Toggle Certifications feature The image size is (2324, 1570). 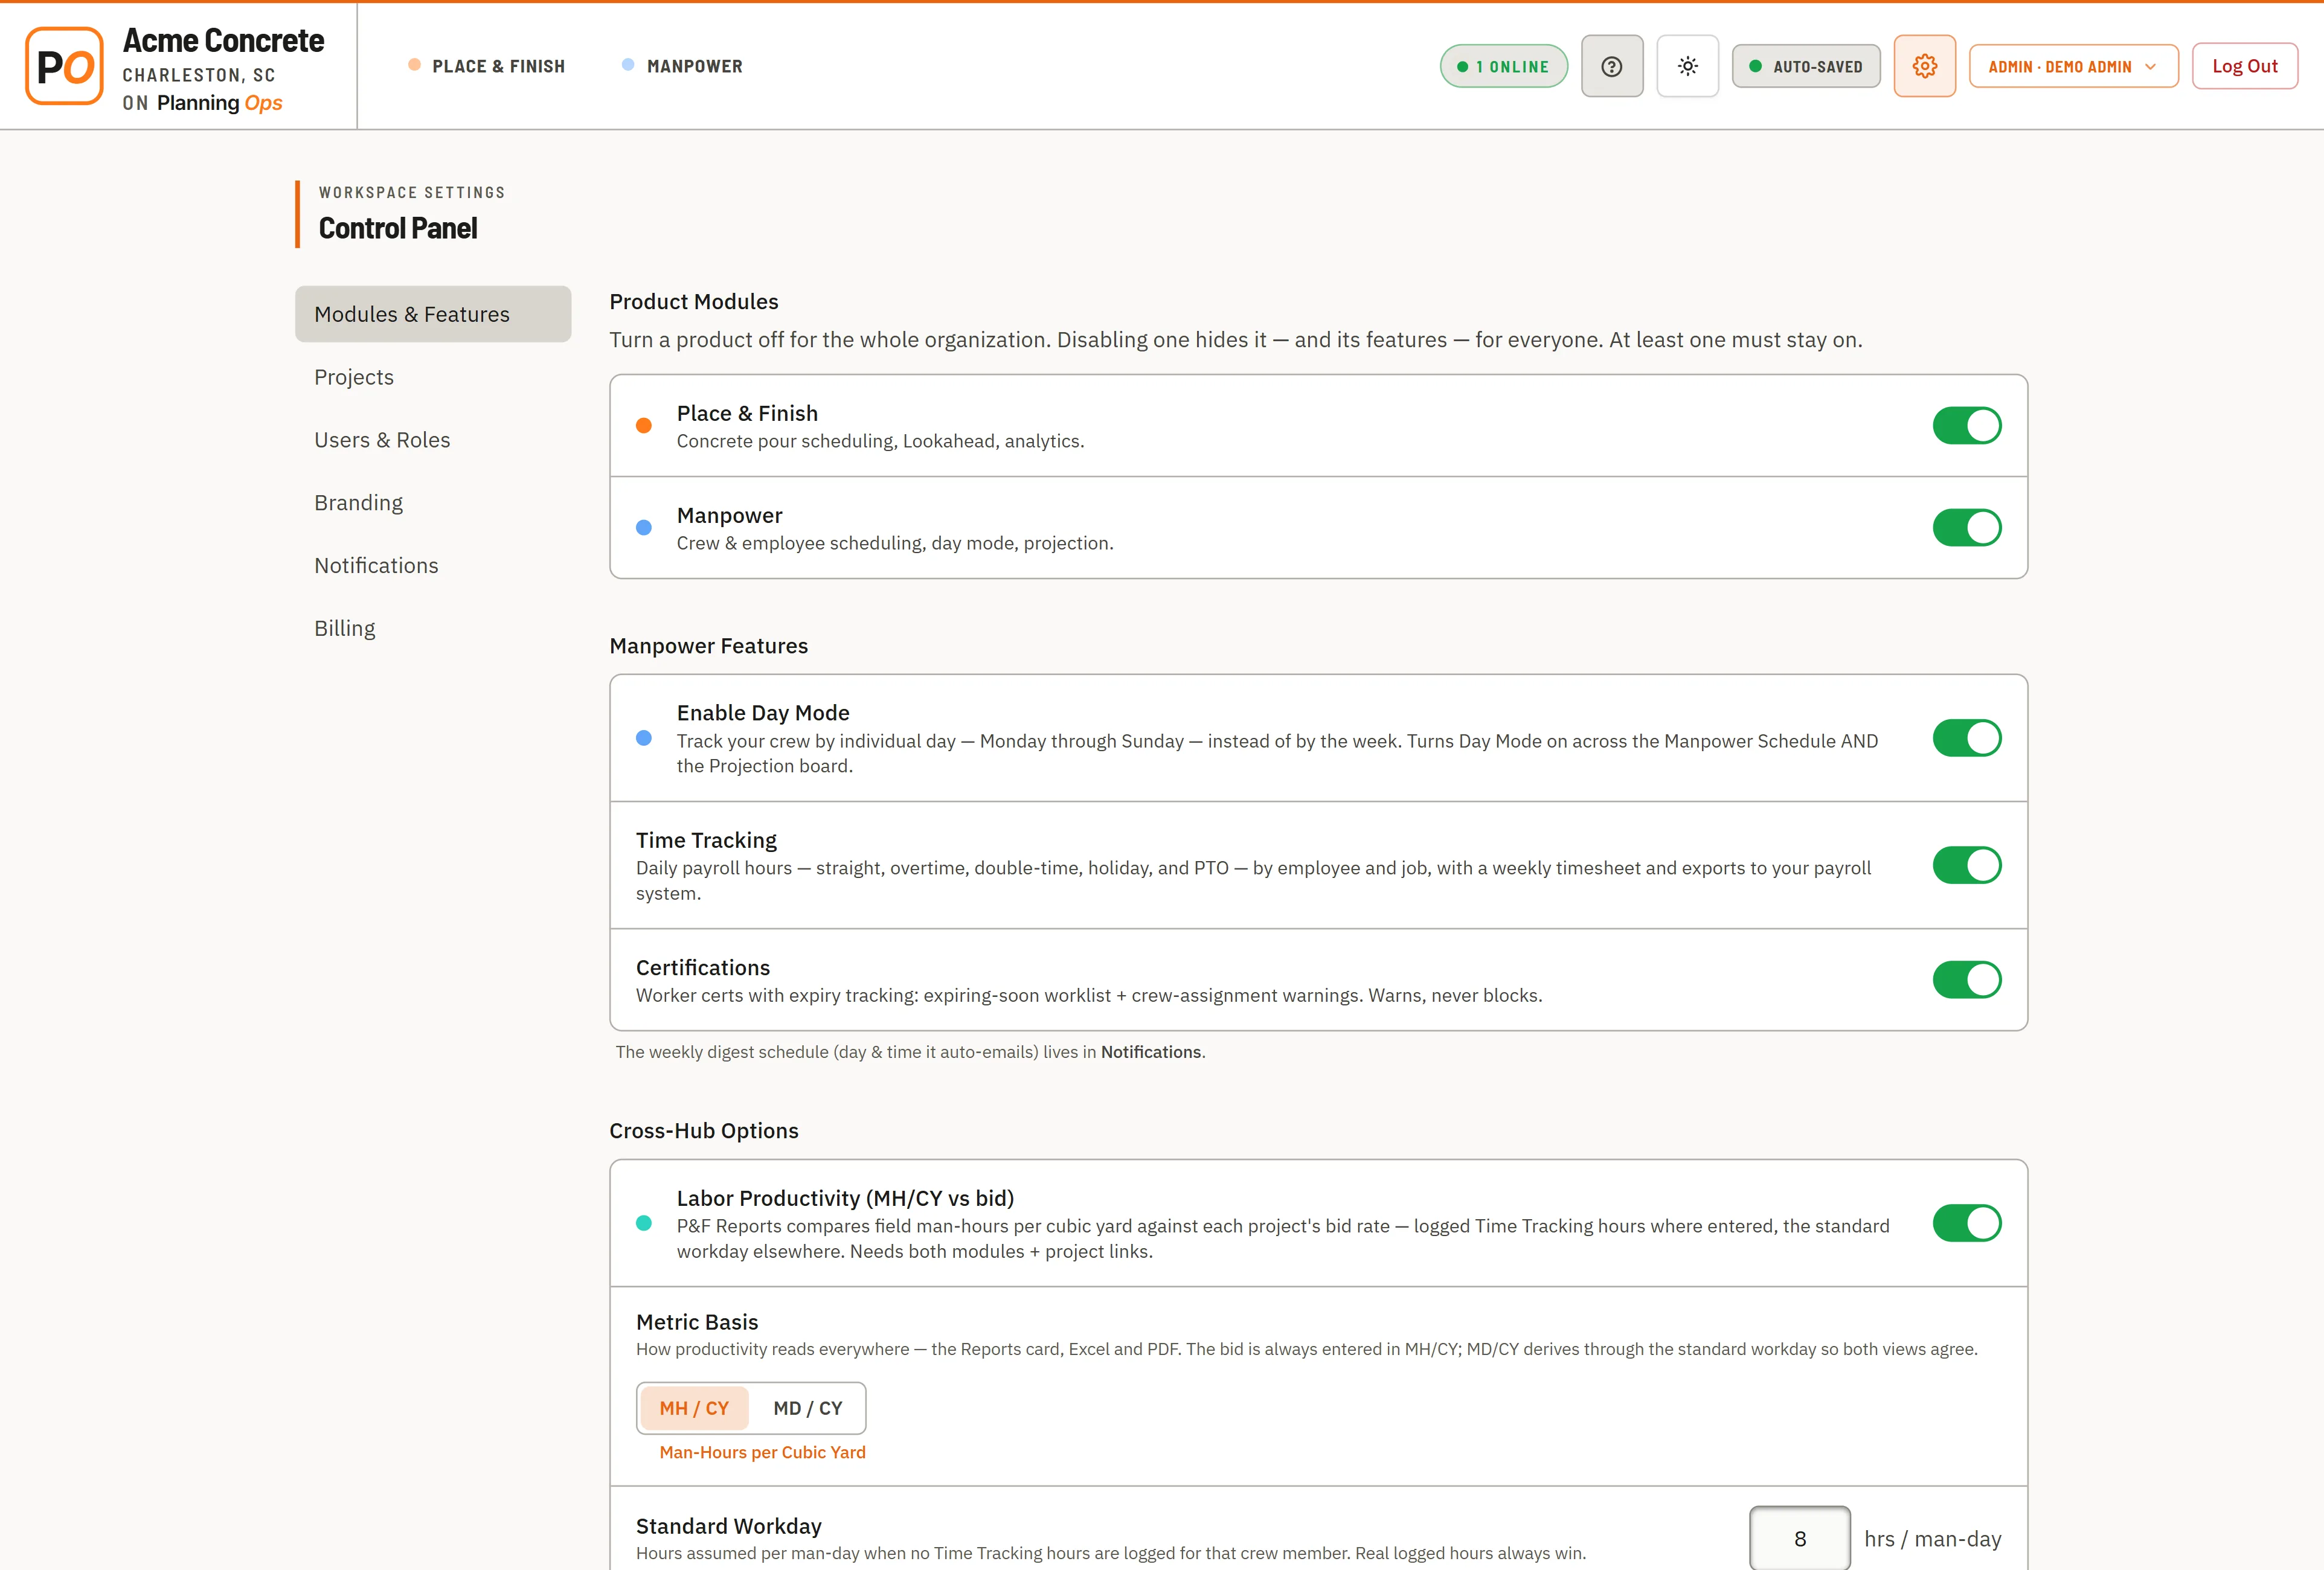pyautogui.click(x=1966, y=980)
